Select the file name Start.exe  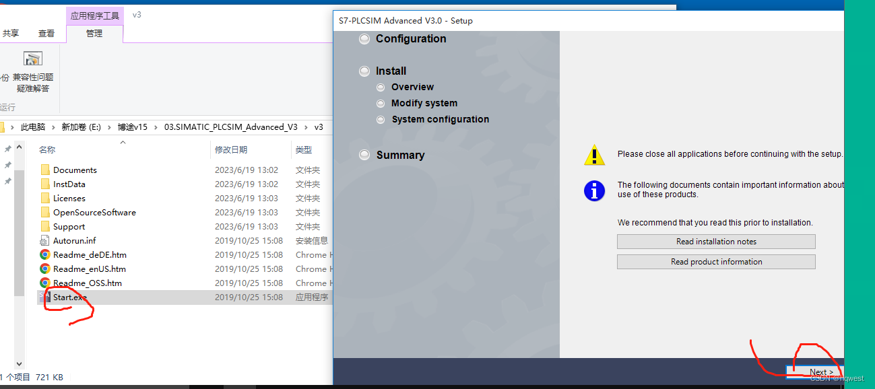coord(70,297)
